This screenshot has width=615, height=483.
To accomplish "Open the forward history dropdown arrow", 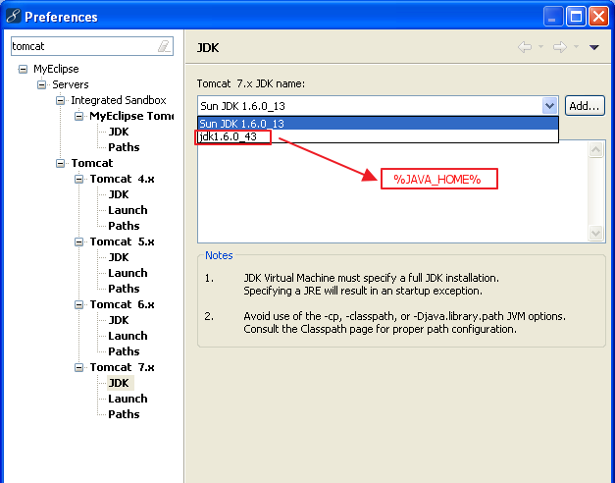I will click(576, 47).
